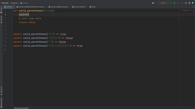Click the valid_parentheses() breadcrumb at bottom
Image resolution: width=195 pixels, height=109 pixels.
click(x=21, y=108)
